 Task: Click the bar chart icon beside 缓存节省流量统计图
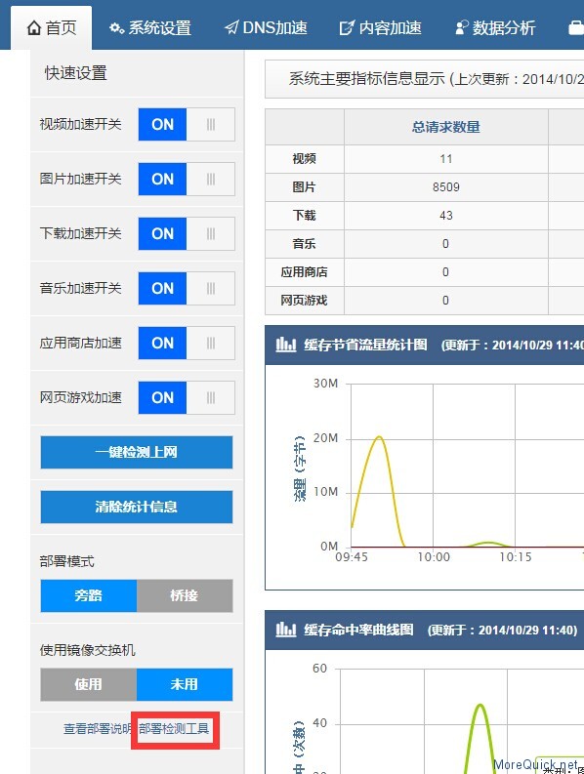click(286, 345)
